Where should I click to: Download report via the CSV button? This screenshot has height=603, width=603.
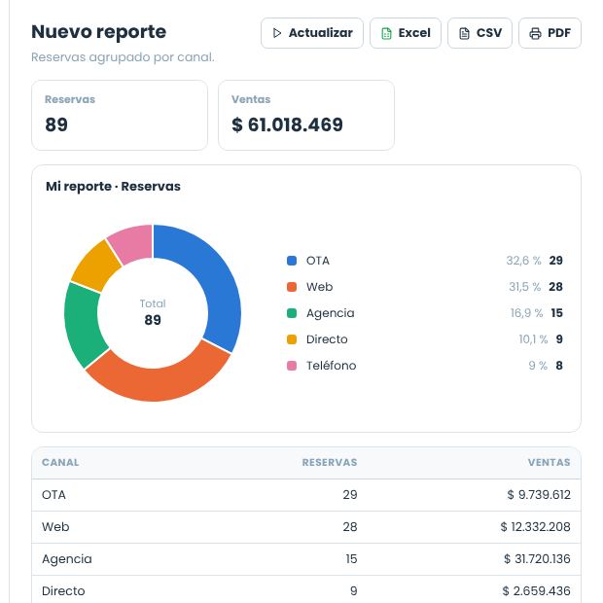pos(479,33)
